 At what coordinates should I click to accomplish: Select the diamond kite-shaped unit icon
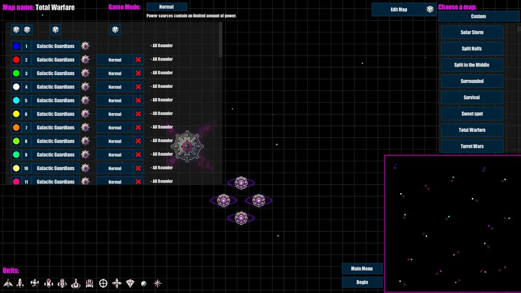tap(130, 283)
